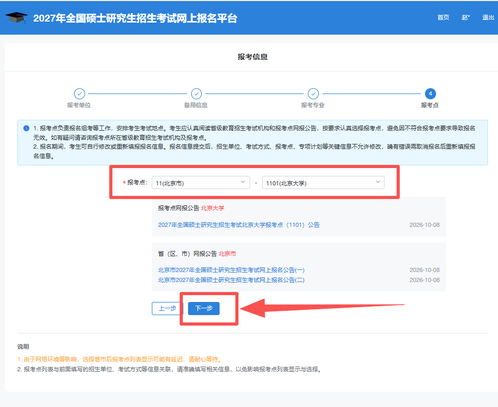Click the 2026-10-08 date beside 公告(二)
The height and width of the screenshot is (407, 498).
tap(424, 280)
